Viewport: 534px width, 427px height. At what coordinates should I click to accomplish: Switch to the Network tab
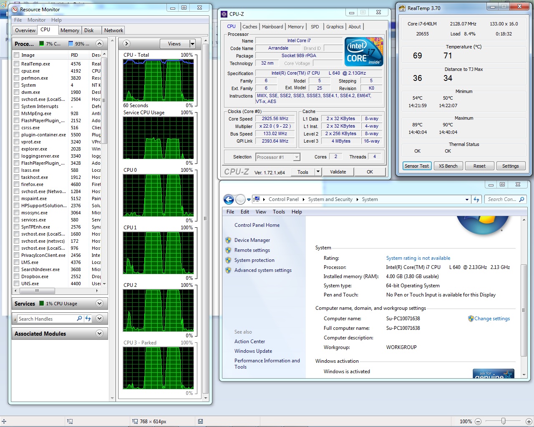click(113, 30)
